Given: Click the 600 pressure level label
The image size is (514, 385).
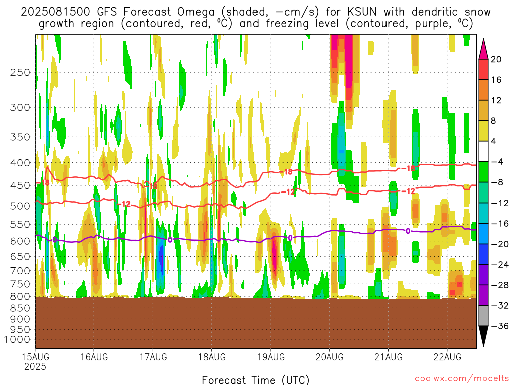Looking at the screenshot, I should (20, 241).
